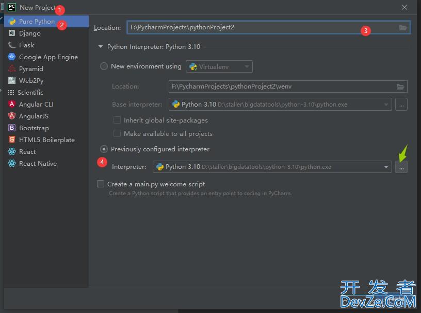Click the Web2Py icon
This screenshot has width=421, height=313.
coord(12,80)
